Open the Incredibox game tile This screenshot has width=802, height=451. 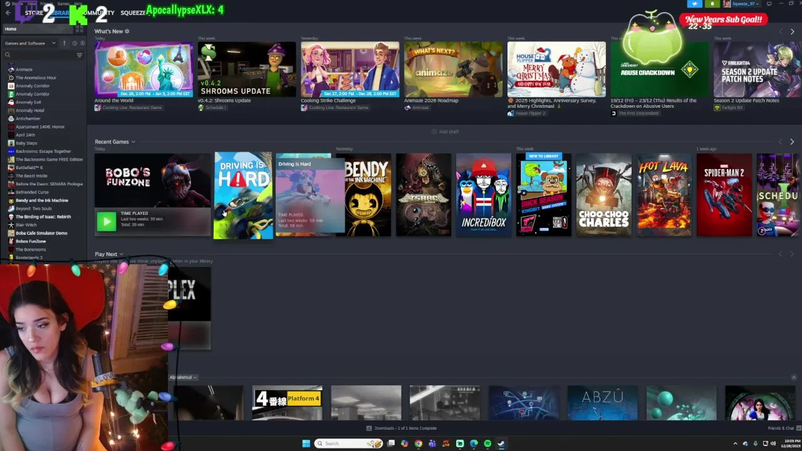click(x=484, y=195)
